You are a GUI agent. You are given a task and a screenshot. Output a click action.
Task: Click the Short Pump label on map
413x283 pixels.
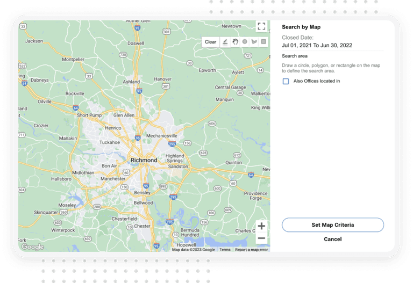(89, 115)
